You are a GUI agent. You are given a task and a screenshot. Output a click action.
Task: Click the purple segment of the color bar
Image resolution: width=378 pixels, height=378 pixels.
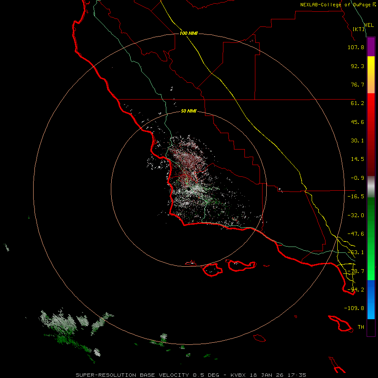click(371, 47)
